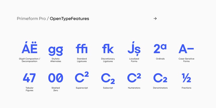The height and width of the screenshot is (108, 216).
Task: Click the ffi standard ligatures glyph
Action: coord(82,49)
